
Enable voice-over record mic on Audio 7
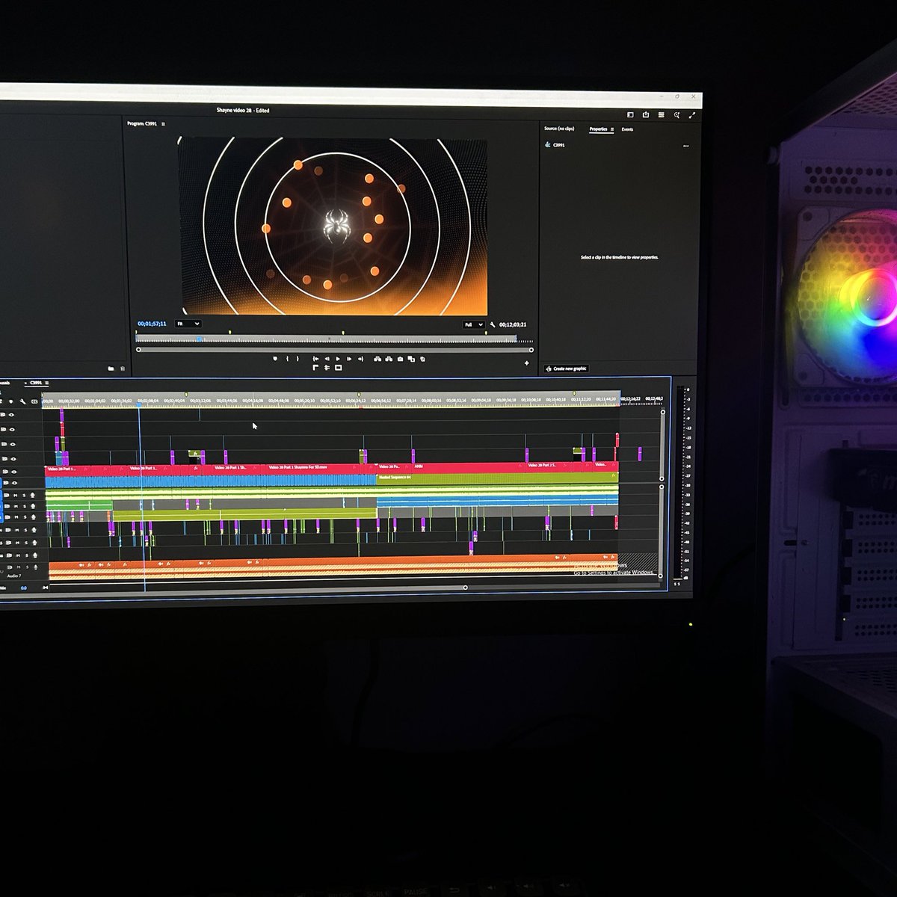coord(35,567)
